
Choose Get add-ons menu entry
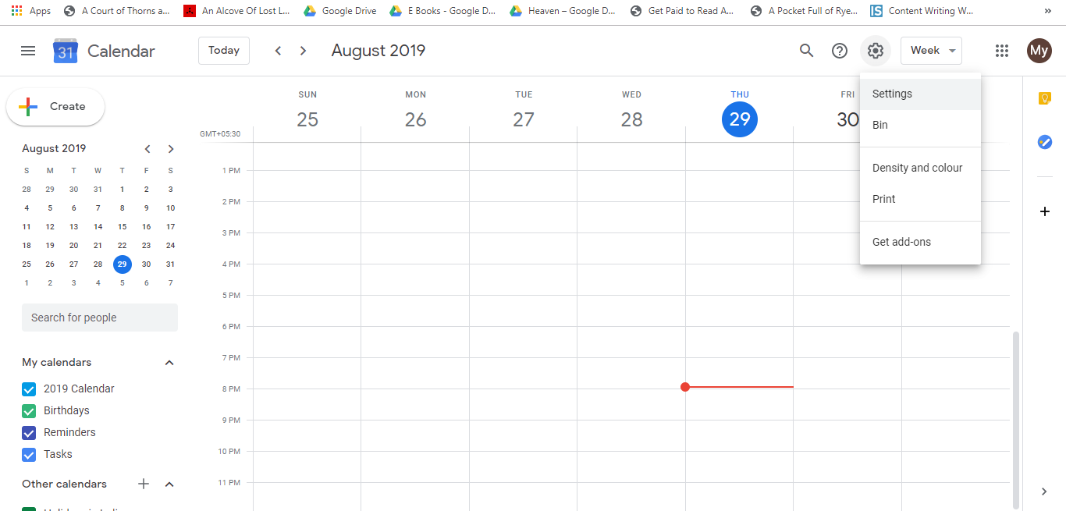click(x=920, y=242)
